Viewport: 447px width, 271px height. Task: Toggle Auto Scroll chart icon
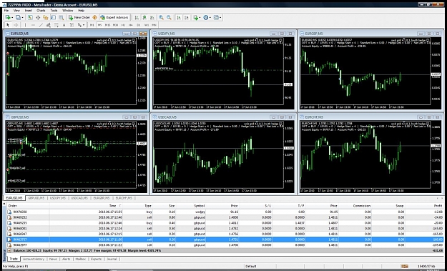179,17
